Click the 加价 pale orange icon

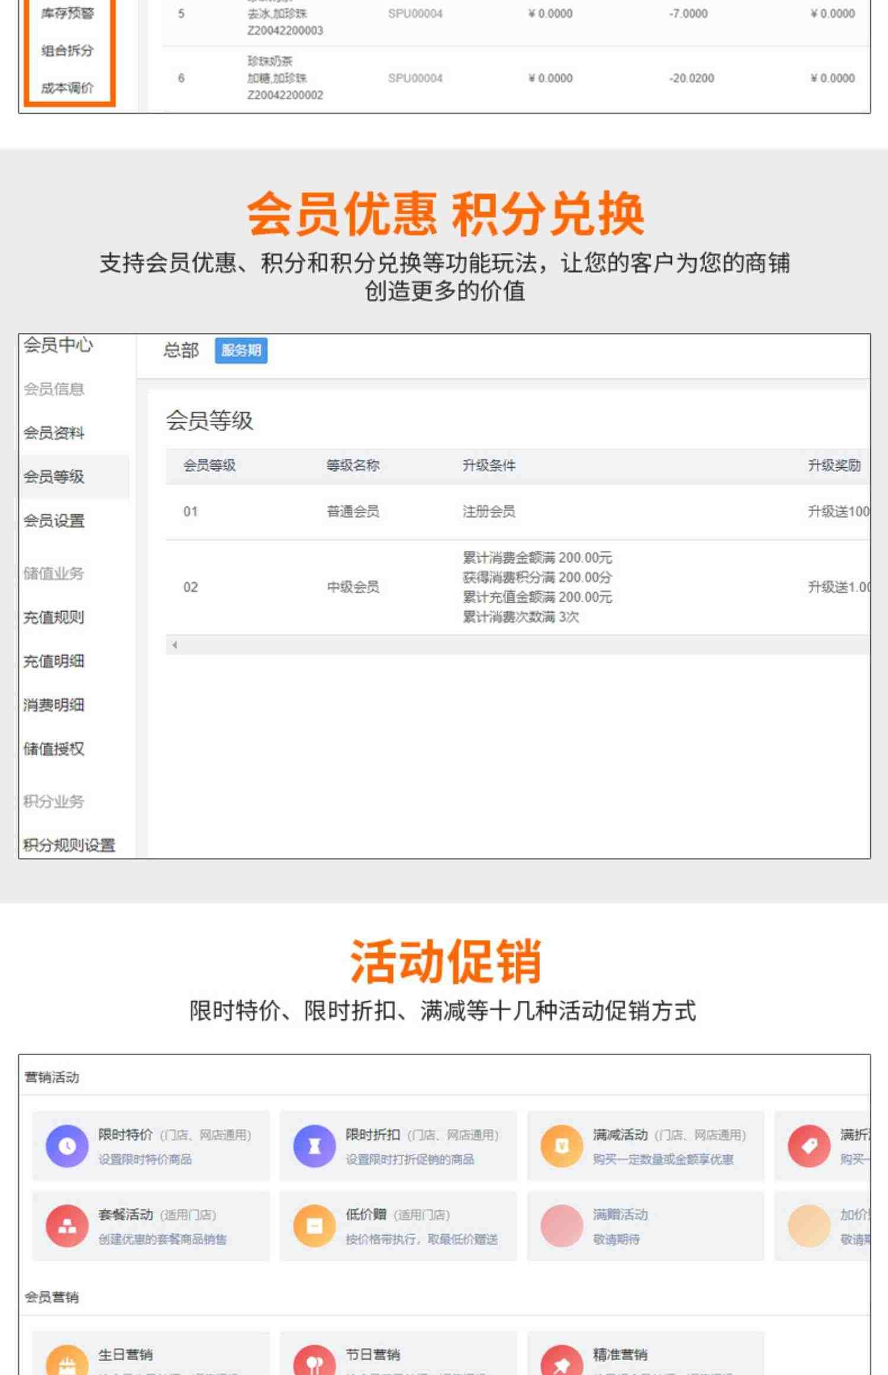click(809, 1226)
